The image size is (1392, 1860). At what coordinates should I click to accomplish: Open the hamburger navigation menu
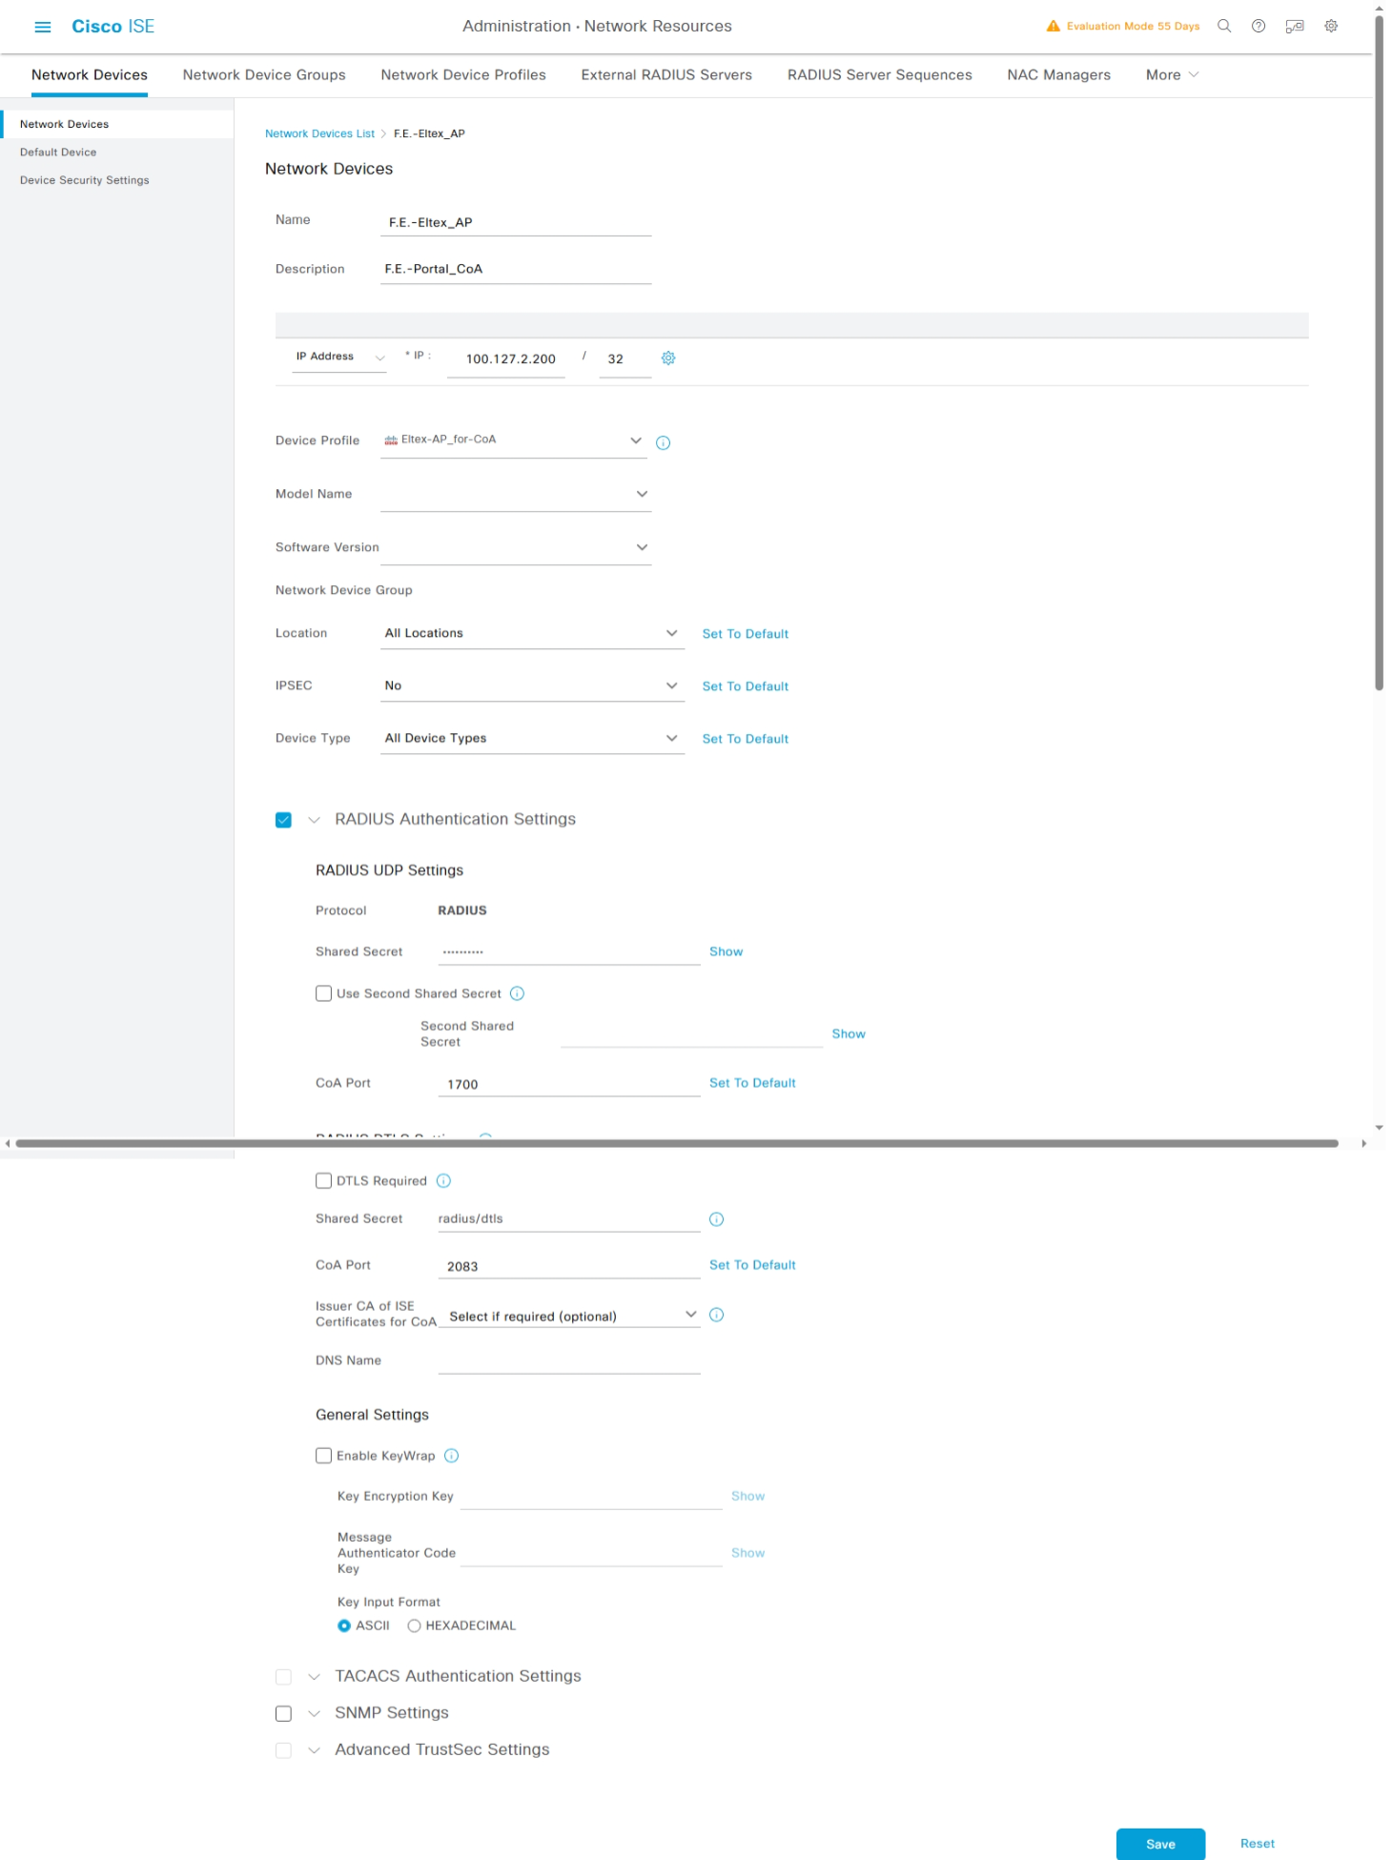(43, 27)
